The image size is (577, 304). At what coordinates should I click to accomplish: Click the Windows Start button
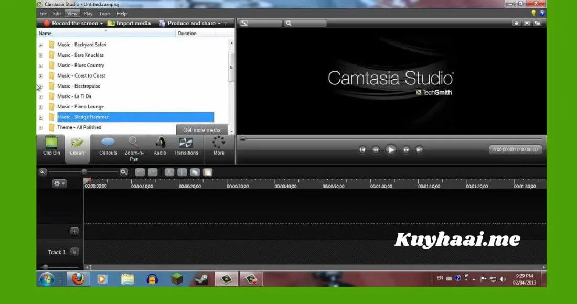[x=47, y=279]
